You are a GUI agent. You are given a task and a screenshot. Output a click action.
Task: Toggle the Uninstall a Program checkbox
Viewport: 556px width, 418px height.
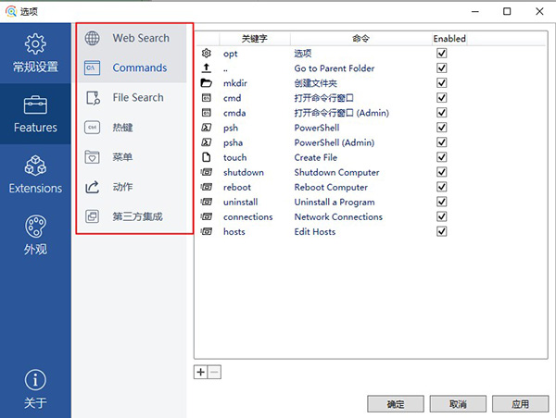click(x=441, y=202)
